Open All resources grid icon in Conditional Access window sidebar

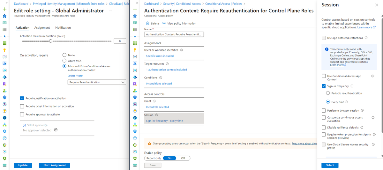click(x=135, y=43)
